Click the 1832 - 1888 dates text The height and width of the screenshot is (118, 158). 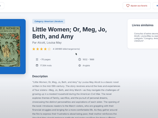pos(88,60)
